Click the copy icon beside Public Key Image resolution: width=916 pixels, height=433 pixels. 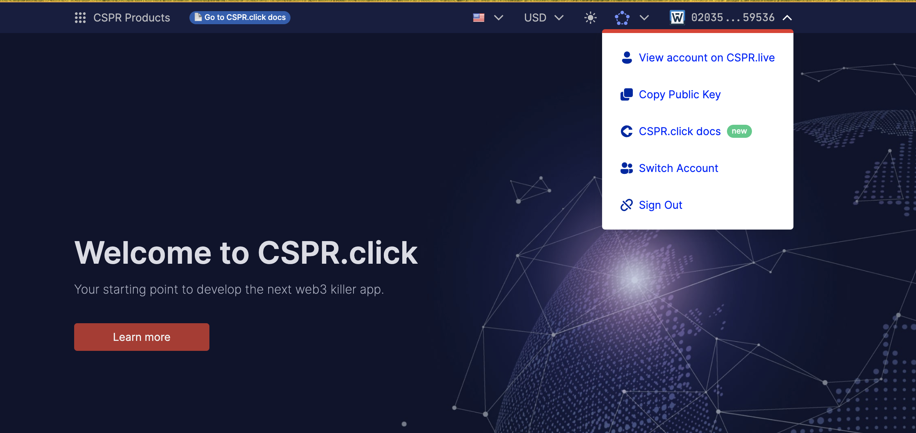pyautogui.click(x=627, y=94)
